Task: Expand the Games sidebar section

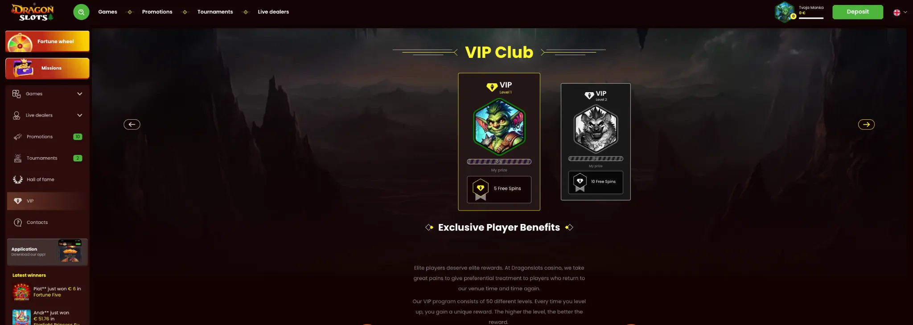Action: tap(80, 93)
